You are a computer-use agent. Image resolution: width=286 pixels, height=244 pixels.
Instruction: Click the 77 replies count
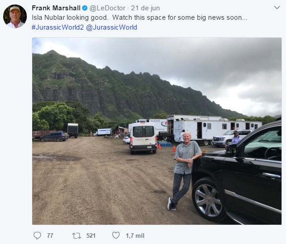pos(50,235)
